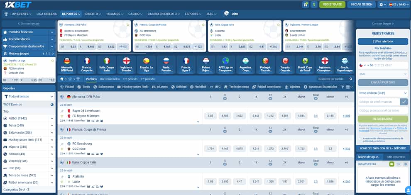Pin the RC Strasbourg match
This screenshot has height=195, width=411.
coord(62,144)
